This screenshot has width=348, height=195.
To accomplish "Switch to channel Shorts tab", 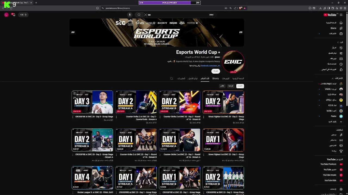I will point(216,79).
